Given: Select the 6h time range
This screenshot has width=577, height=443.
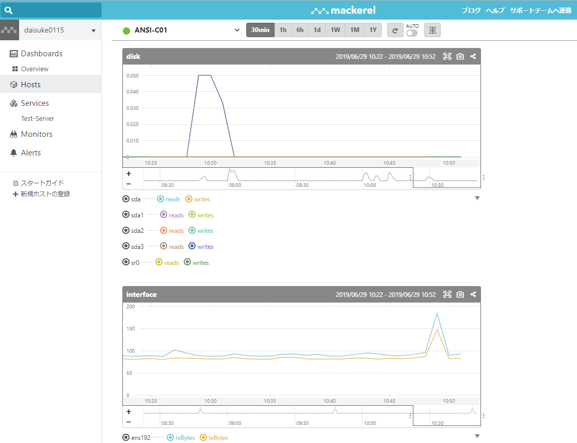Looking at the screenshot, I should tap(300, 30).
